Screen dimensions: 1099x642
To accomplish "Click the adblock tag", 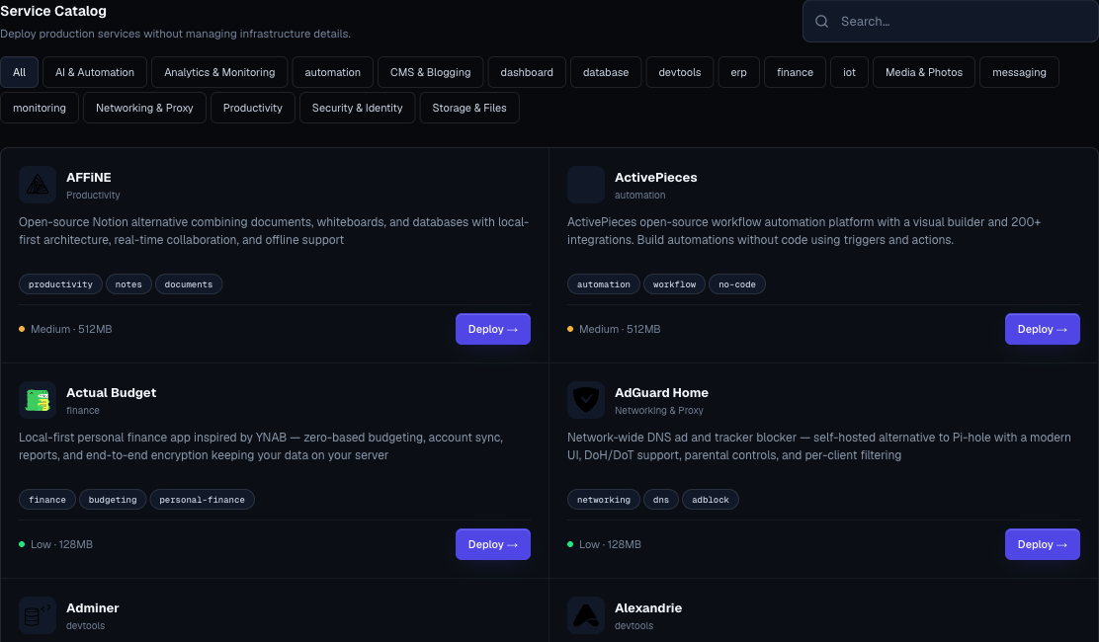I will click(x=710, y=499).
